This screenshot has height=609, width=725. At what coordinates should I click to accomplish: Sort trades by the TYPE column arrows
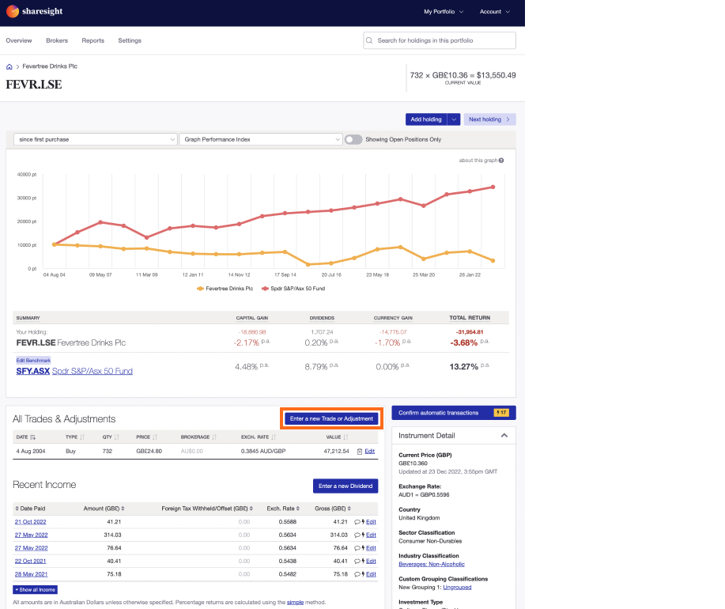click(82, 437)
